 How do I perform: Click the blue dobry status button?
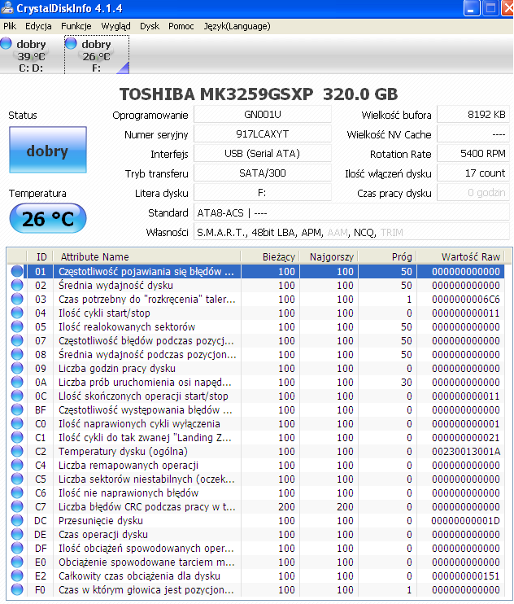[48, 150]
